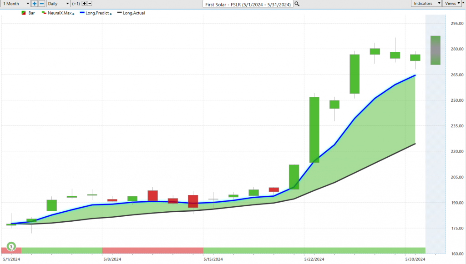Click the Bar legend icon
The image size is (466, 264).
click(x=24, y=13)
